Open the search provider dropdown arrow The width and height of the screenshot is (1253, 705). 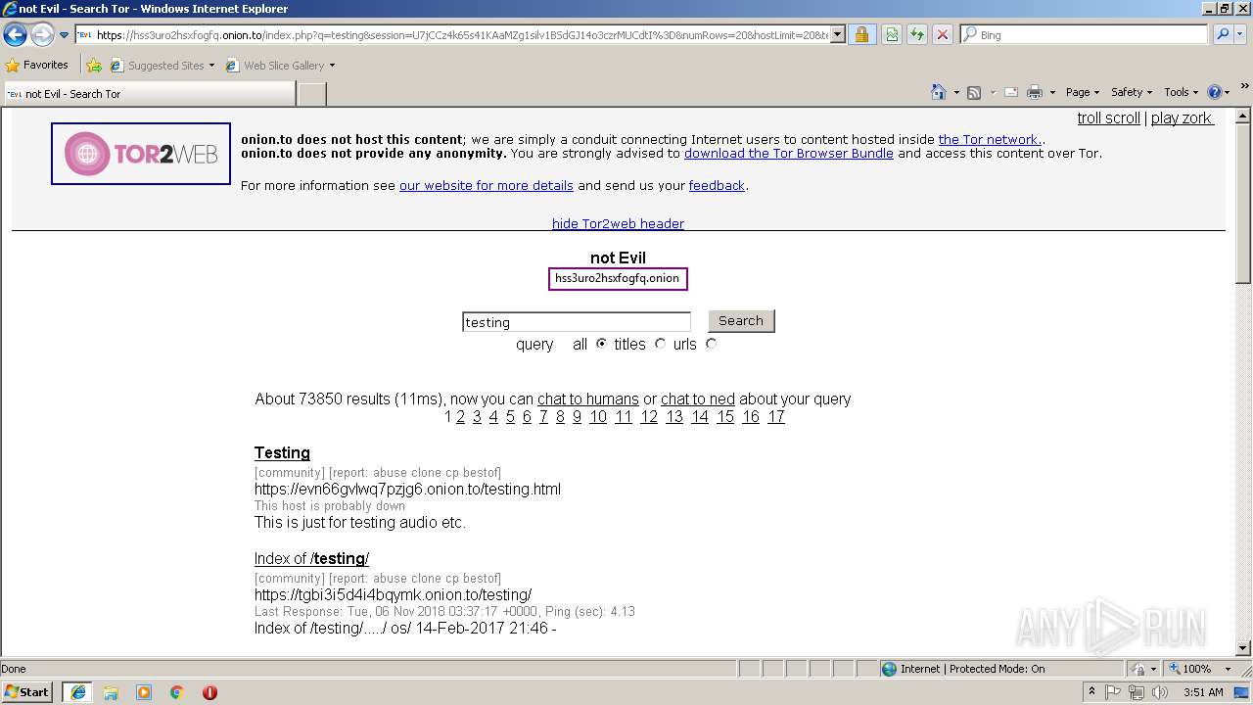1241,34
